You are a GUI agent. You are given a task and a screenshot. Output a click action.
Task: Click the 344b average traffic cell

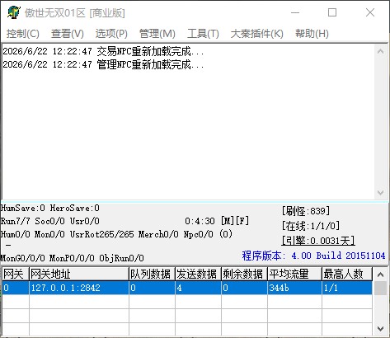click(294, 288)
